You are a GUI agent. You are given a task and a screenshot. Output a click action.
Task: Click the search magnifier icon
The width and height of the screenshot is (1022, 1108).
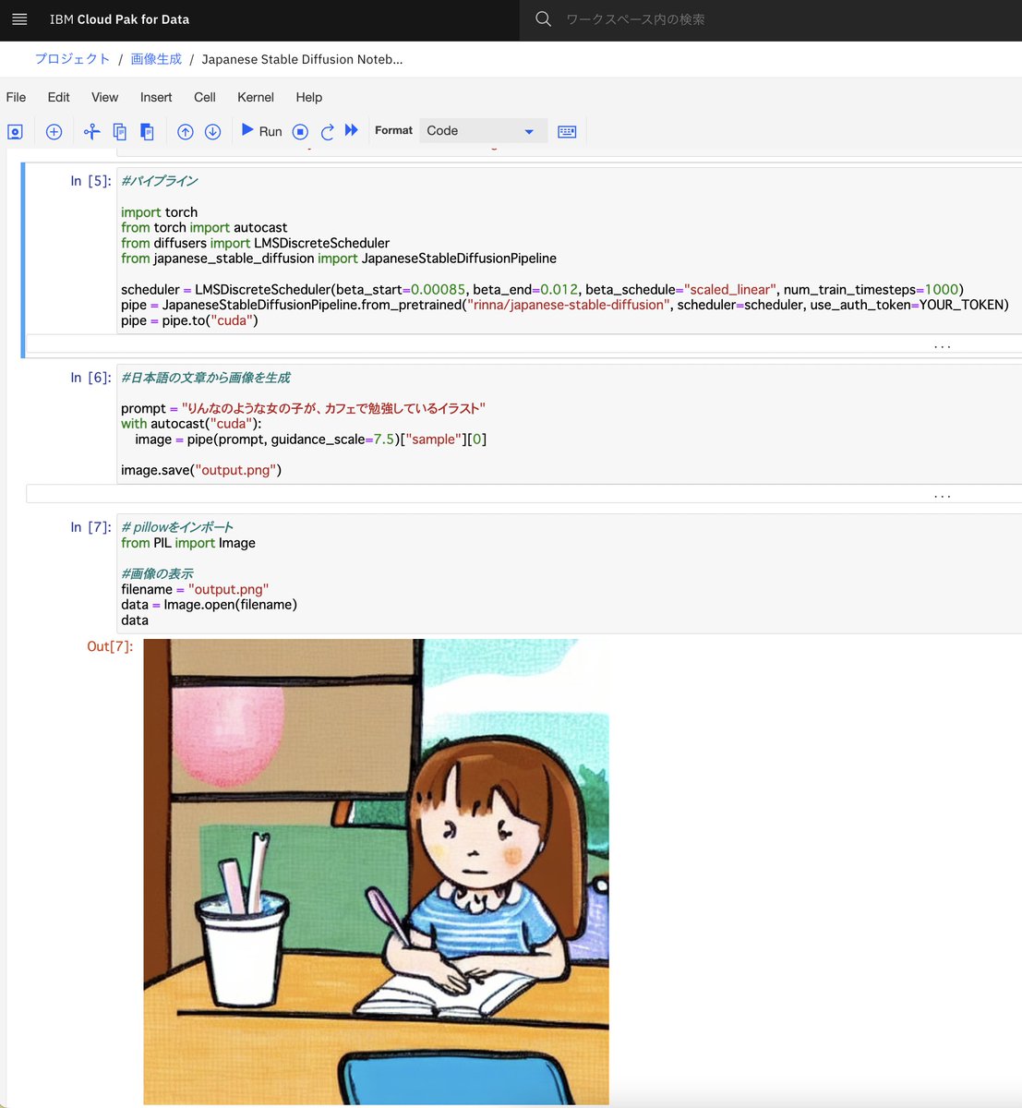[x=544, y=19]
